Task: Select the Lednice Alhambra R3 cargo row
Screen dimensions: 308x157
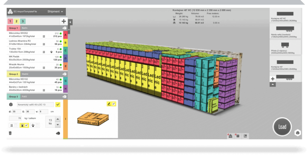Action: 35,43
